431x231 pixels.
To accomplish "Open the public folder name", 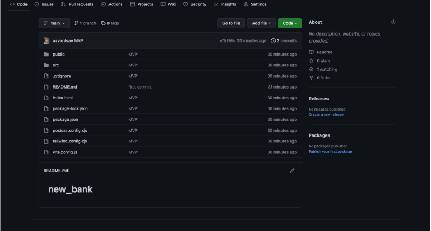I will [x=59, y=55].
